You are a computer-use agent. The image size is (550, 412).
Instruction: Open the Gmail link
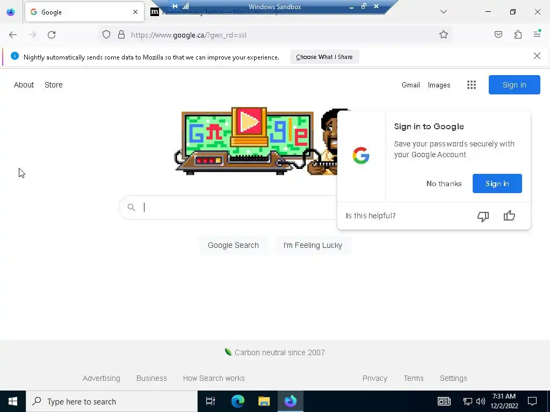click(x=411, y=85)
